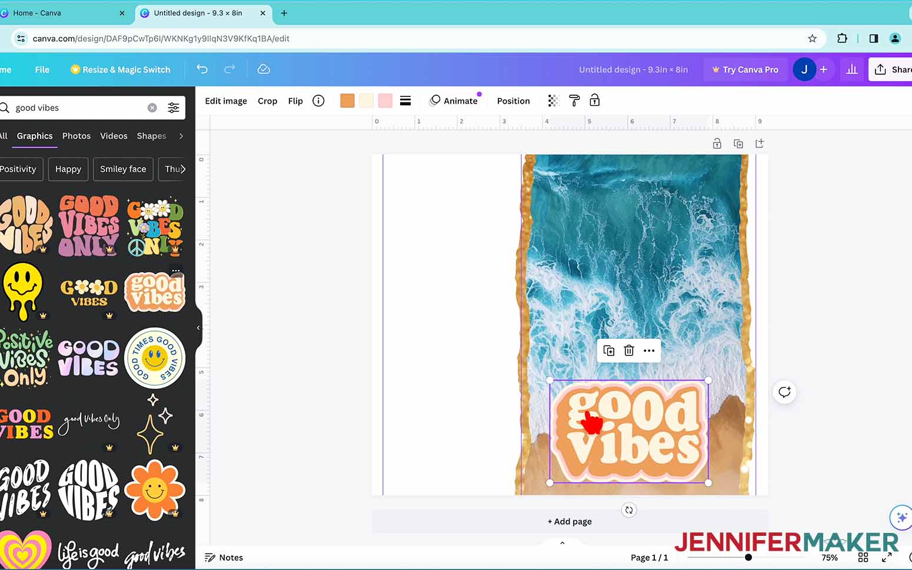Open the image info icon
This screenshot has width=912, height=570.
click(x=318, y=101)
